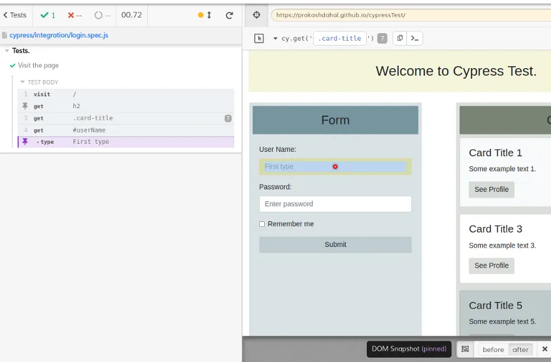Show passed tests count
The image size is (551, 362).
pyautogui.click(x=48, y=15)
